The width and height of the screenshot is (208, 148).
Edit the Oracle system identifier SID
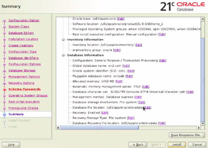(x=131, y=71)
